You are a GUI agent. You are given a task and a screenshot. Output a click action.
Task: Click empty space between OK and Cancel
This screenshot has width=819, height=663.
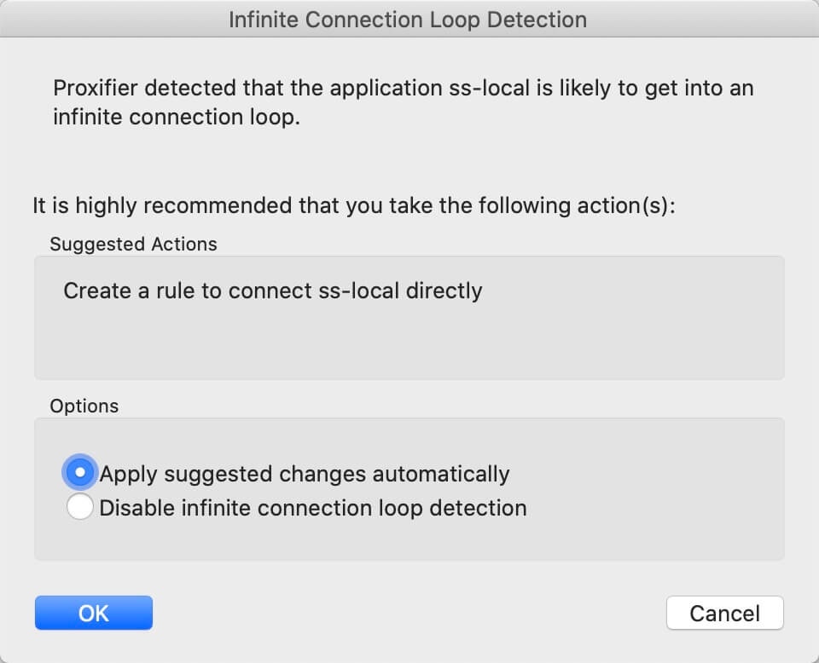pos(408,613)
